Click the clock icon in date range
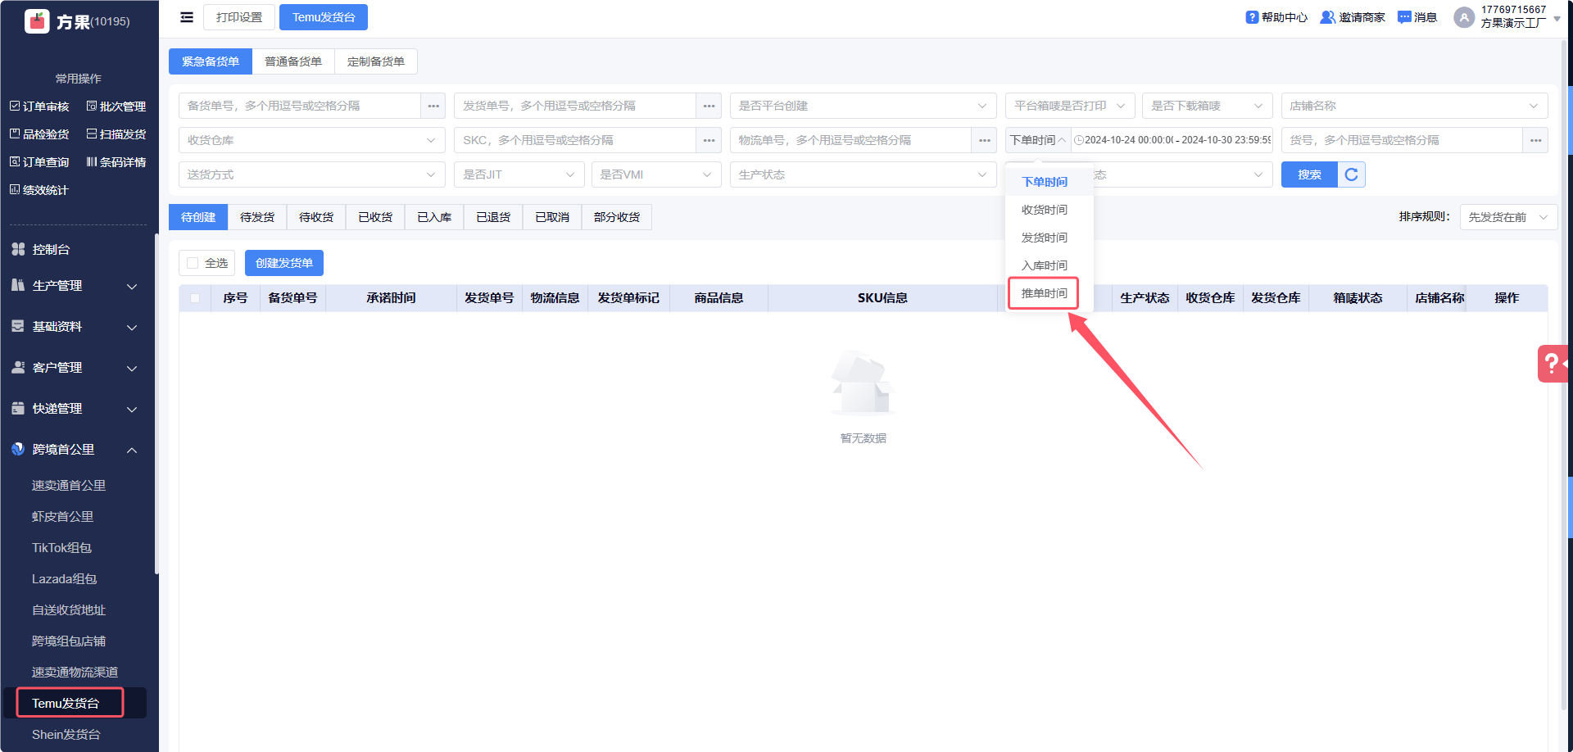Screen dimensions: 1573x752 coord(1079,140)
